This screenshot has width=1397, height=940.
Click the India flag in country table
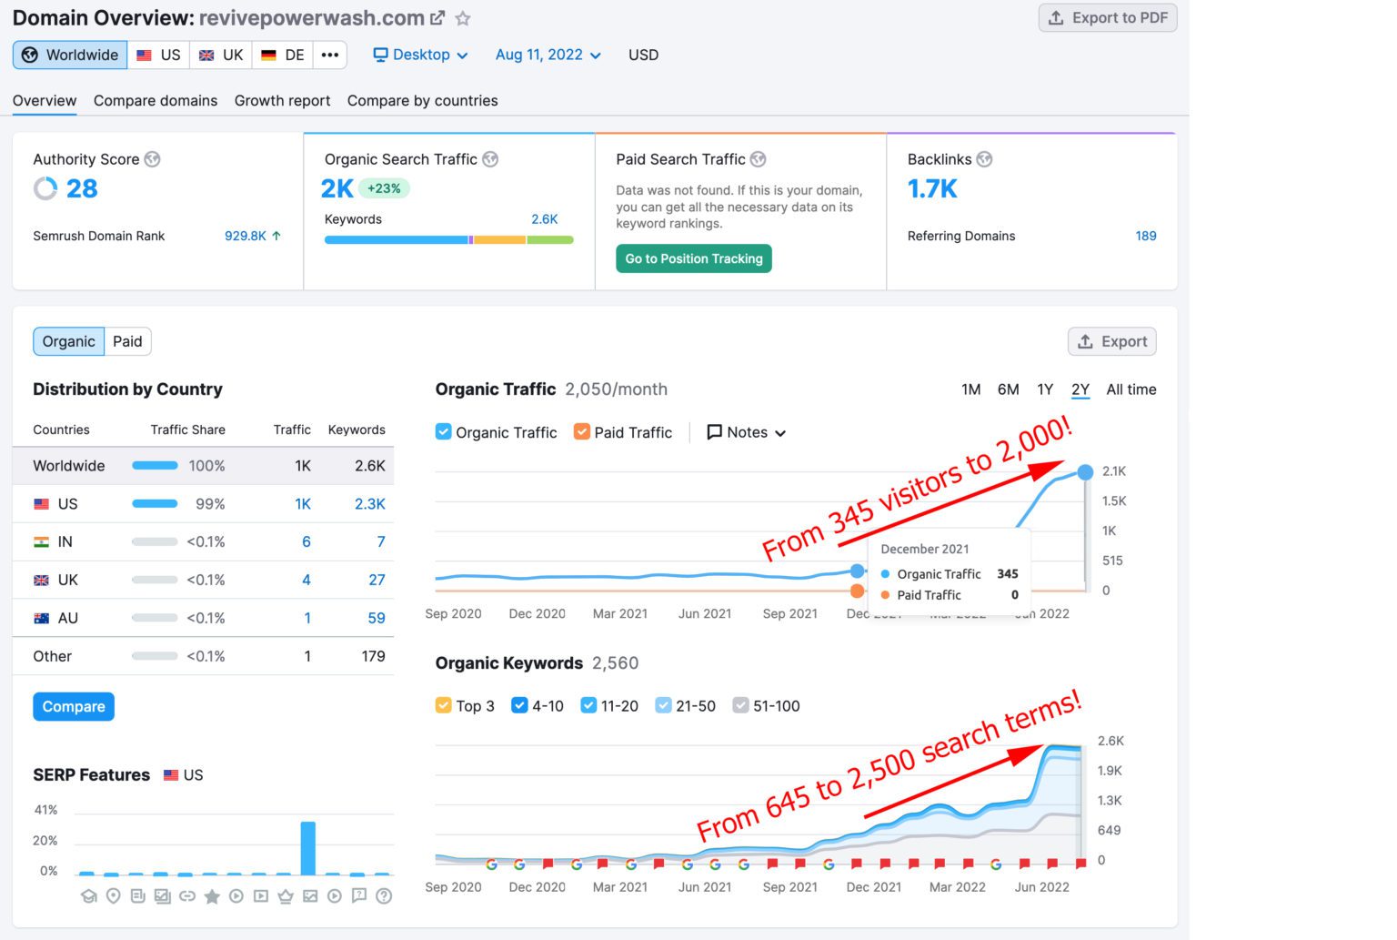[41, 541]
